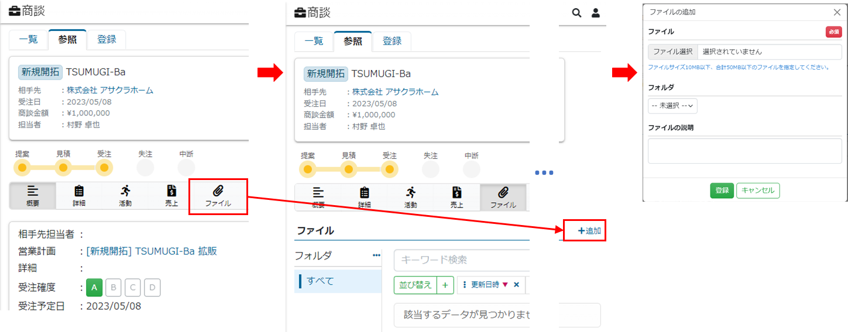Open the [新規開拓] TSUMUGI-Ba 拡販 plan link
The width and height of the screenshot is (848, 332).
coord(152,251)
